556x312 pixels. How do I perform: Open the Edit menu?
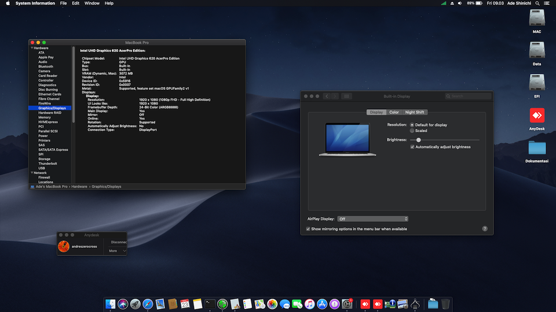(75, 3)
